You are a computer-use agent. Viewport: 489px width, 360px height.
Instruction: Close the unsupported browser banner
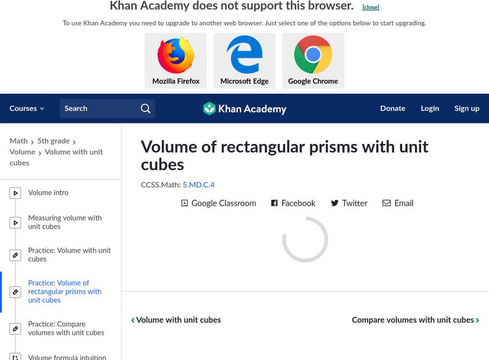click(x=370, y=7)
